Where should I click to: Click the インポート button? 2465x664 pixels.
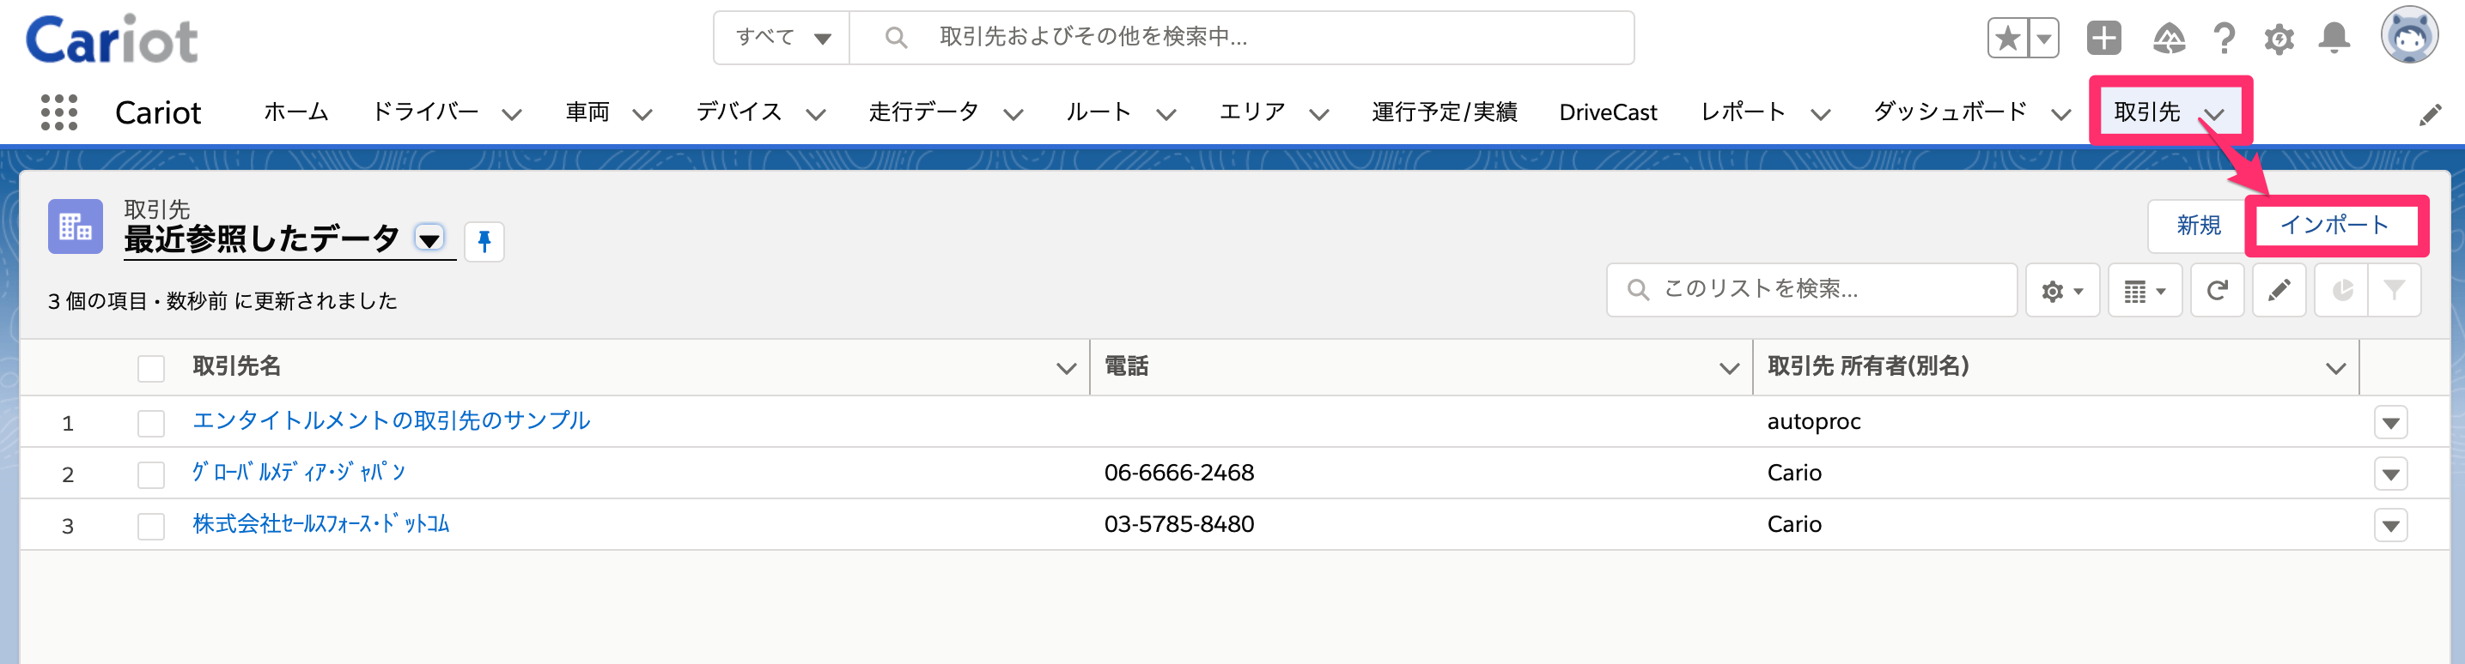[2334, 226]
